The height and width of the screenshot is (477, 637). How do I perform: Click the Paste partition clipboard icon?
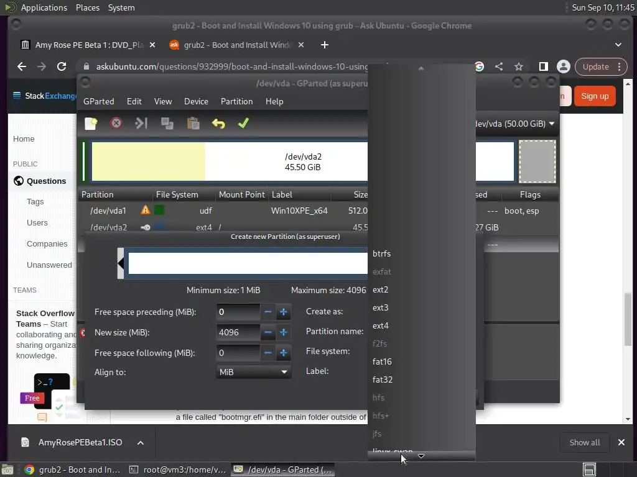pyautogui.click(x=193, y=124)
